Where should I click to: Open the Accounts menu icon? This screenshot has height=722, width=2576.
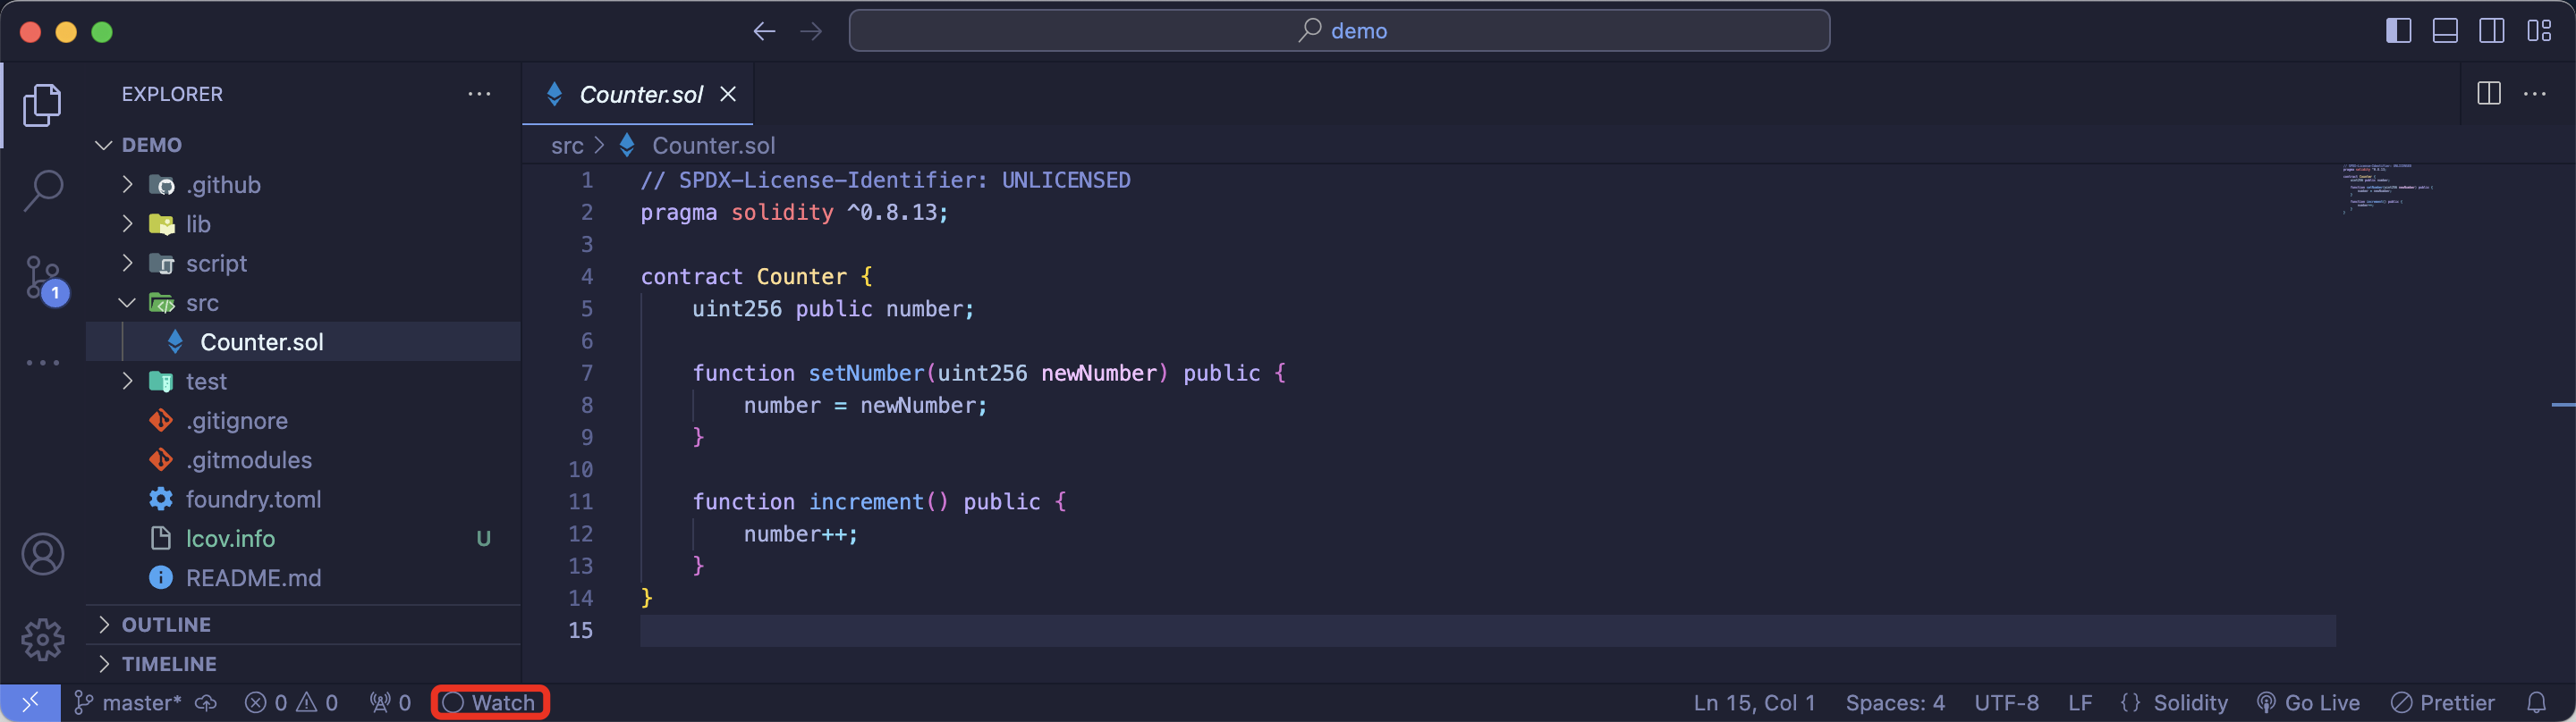coord(42,554)
